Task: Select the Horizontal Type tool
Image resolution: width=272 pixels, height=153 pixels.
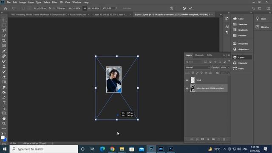Action: [x=4, y=103]
